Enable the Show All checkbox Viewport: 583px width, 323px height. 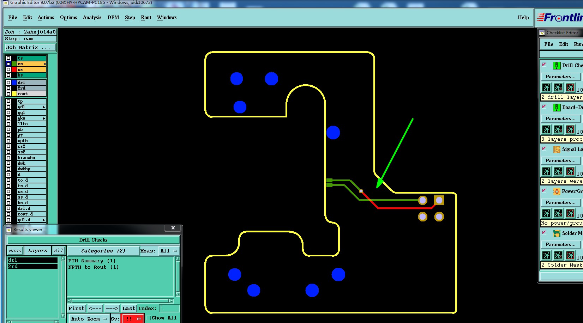click(x=149, y=318)
